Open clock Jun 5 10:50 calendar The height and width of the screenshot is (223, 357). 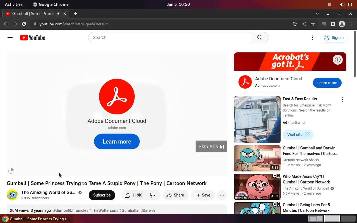pos(178,4)
